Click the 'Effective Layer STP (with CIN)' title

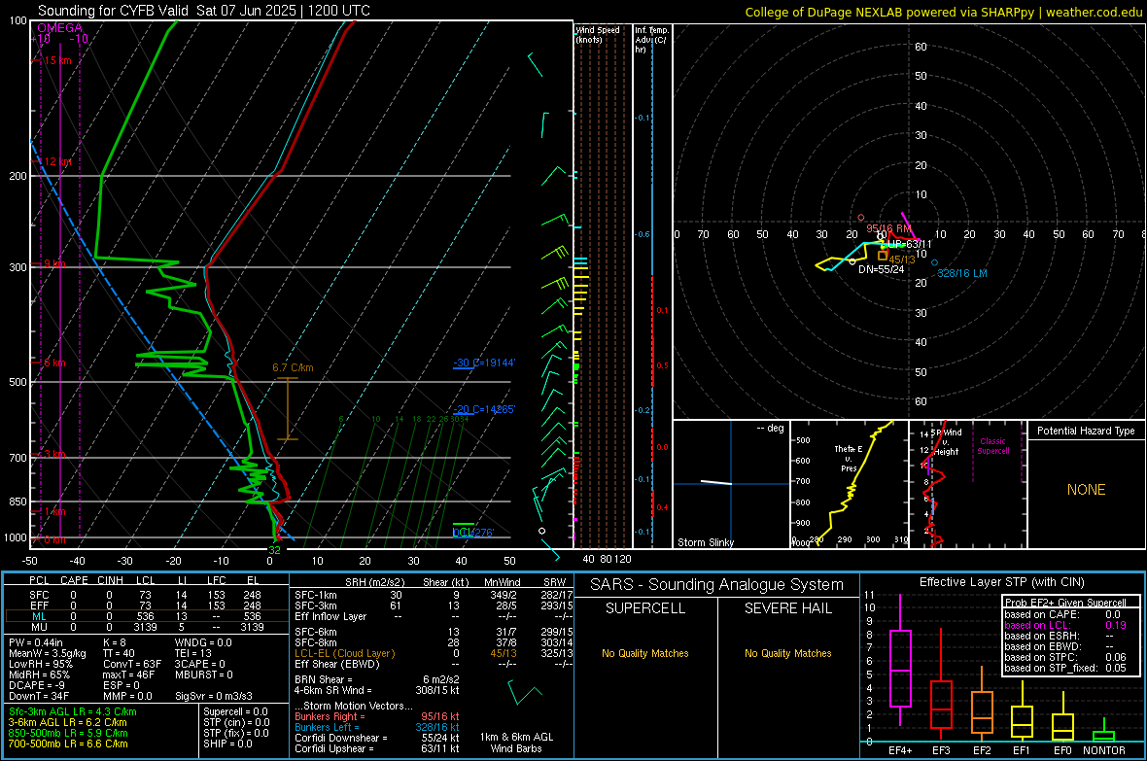point(1001,582)
